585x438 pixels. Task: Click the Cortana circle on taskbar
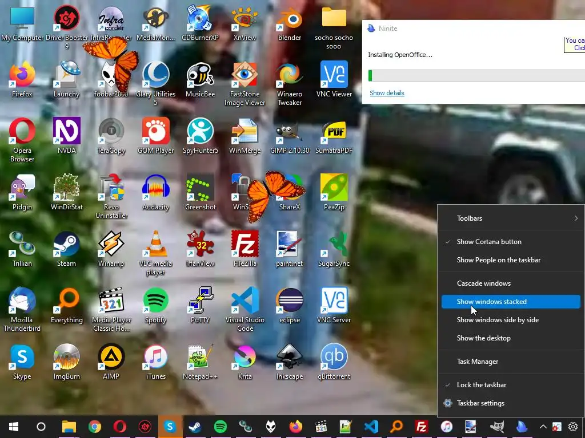click(41, 427)
